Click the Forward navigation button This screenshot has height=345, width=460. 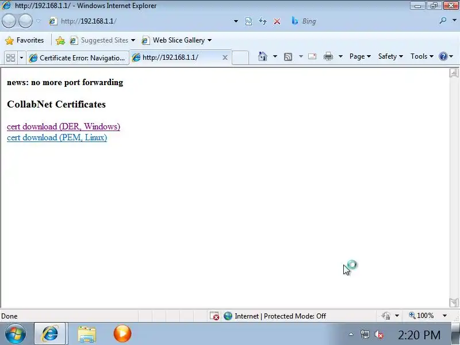click(26, 21)
